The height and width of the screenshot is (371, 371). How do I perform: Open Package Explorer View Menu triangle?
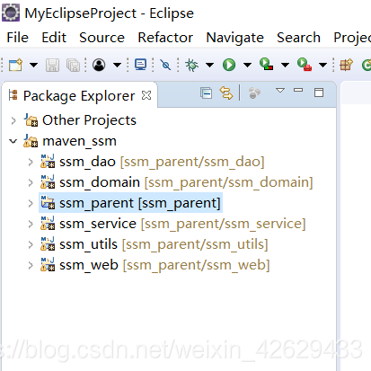[280, 90]
